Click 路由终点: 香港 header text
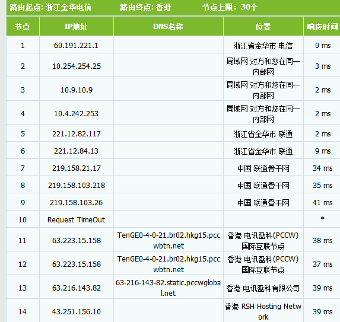The image size is (340, 322). pyautogui.click(x=145, y=7)
